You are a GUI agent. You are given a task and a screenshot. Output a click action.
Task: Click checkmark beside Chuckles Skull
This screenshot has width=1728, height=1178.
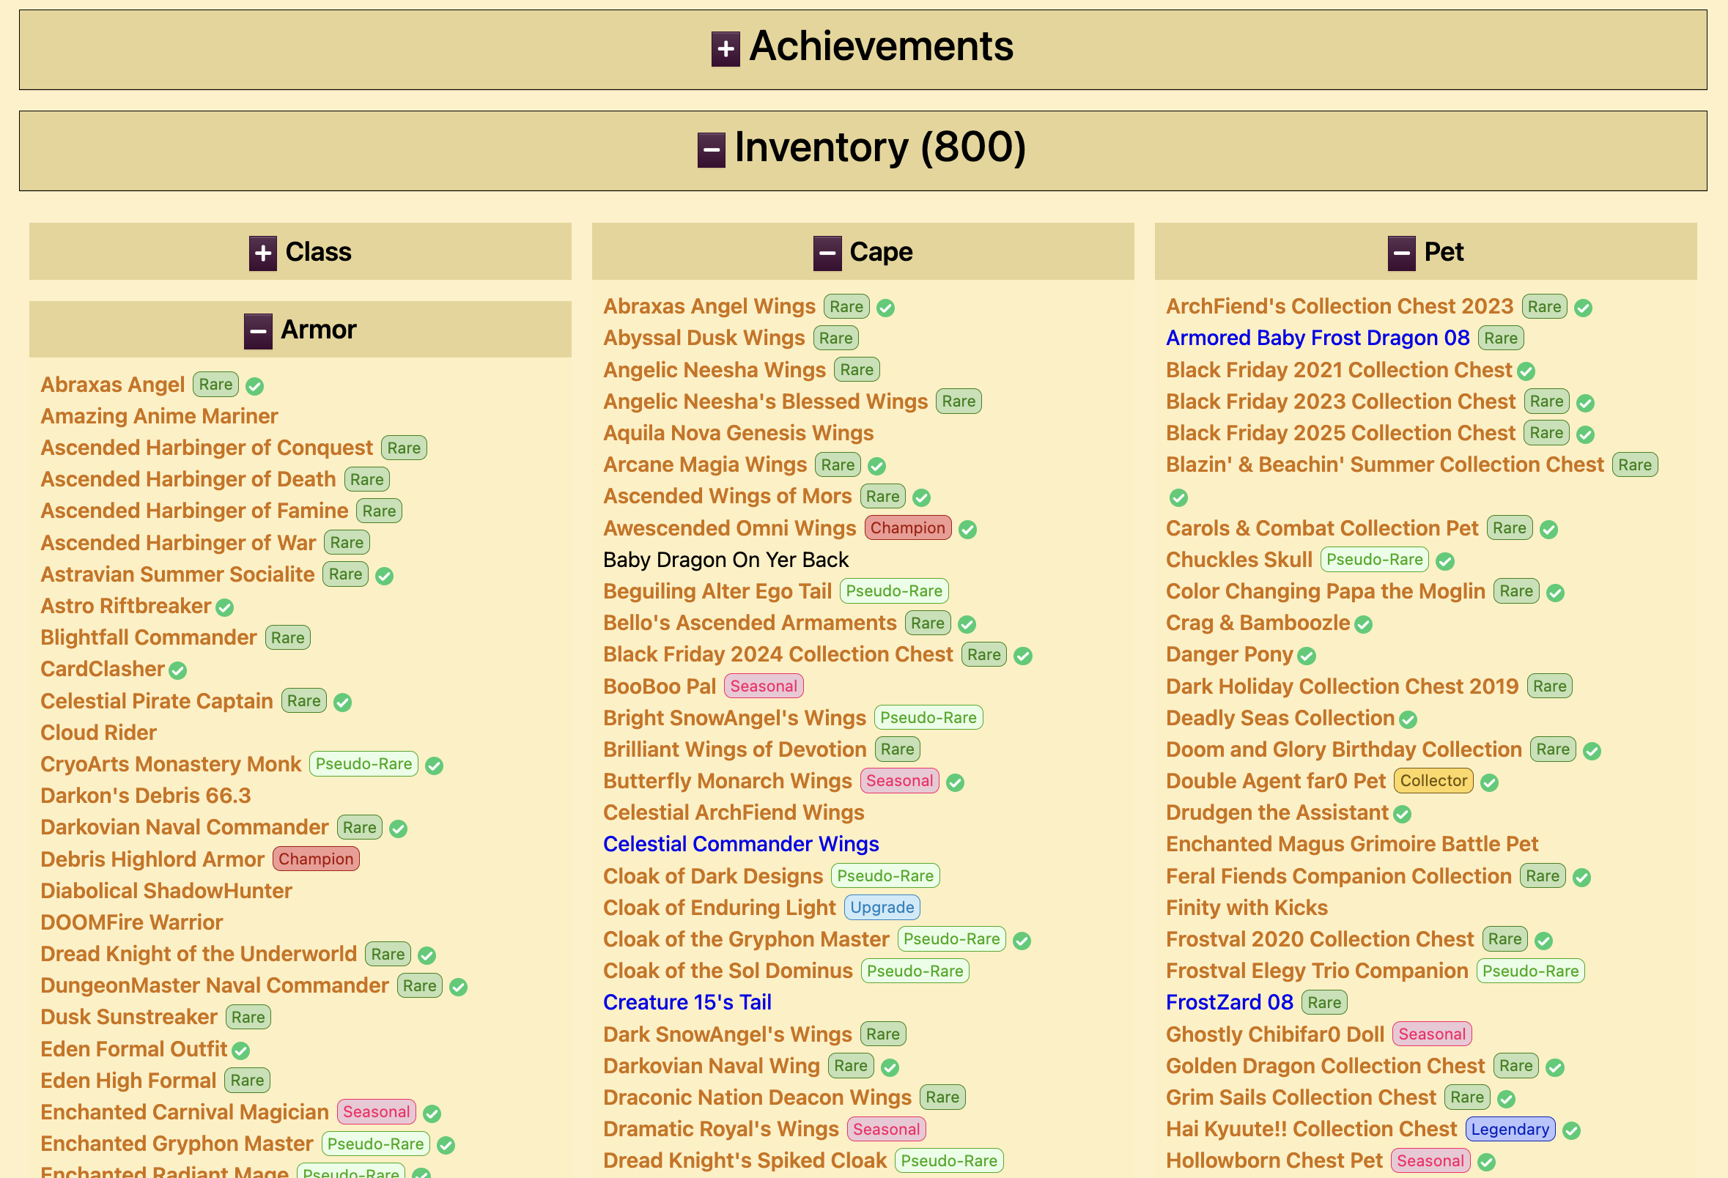(x=1445, y=562)
